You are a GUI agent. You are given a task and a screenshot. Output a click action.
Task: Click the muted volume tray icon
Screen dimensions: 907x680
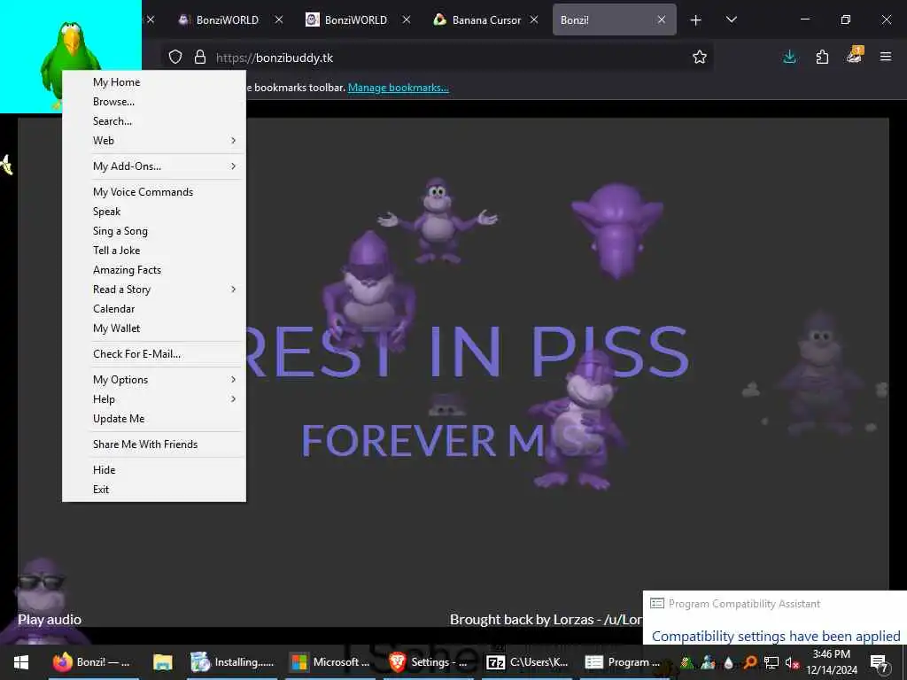coord(792,662)
